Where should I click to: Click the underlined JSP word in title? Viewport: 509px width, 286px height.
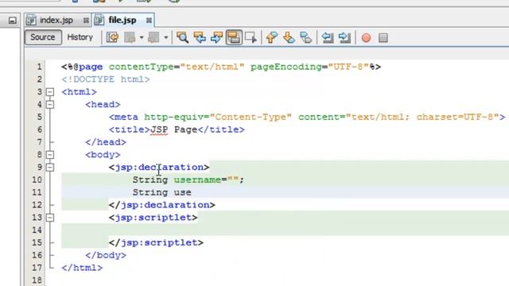[x=159, y=129]
